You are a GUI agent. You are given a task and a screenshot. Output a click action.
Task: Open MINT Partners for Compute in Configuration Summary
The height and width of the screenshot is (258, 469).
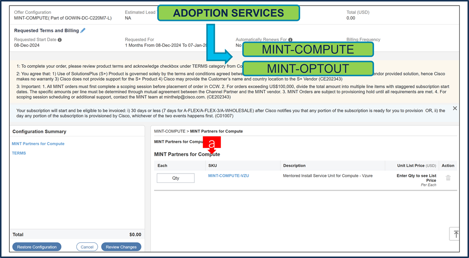point(38,144)
